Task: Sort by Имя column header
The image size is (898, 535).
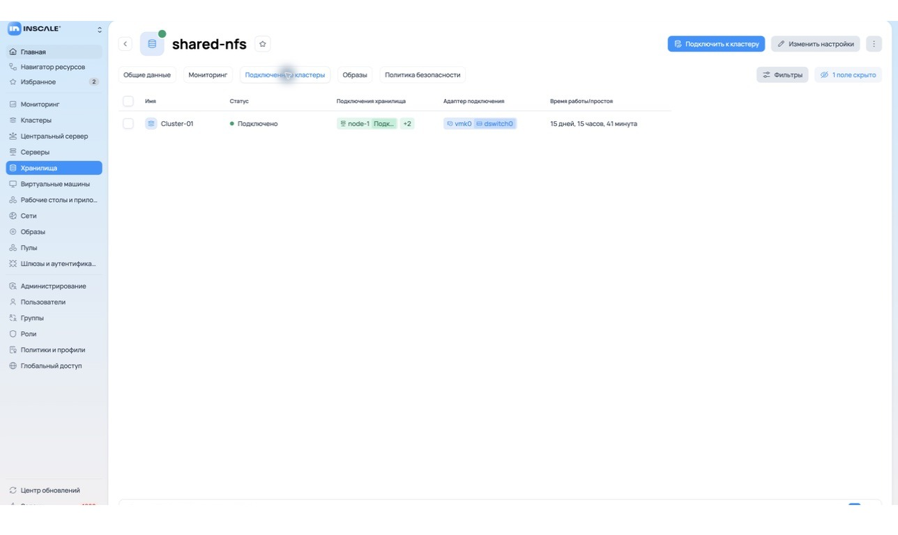Action: 151,101
